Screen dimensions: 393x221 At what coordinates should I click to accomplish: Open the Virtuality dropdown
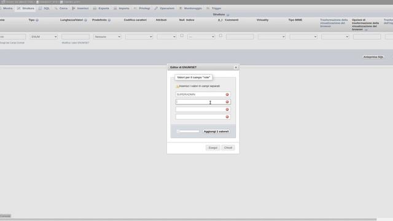point(271,37)
